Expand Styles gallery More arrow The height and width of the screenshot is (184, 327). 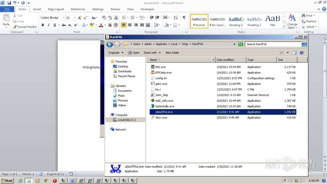pyautogui.click(x=284, y=26)
